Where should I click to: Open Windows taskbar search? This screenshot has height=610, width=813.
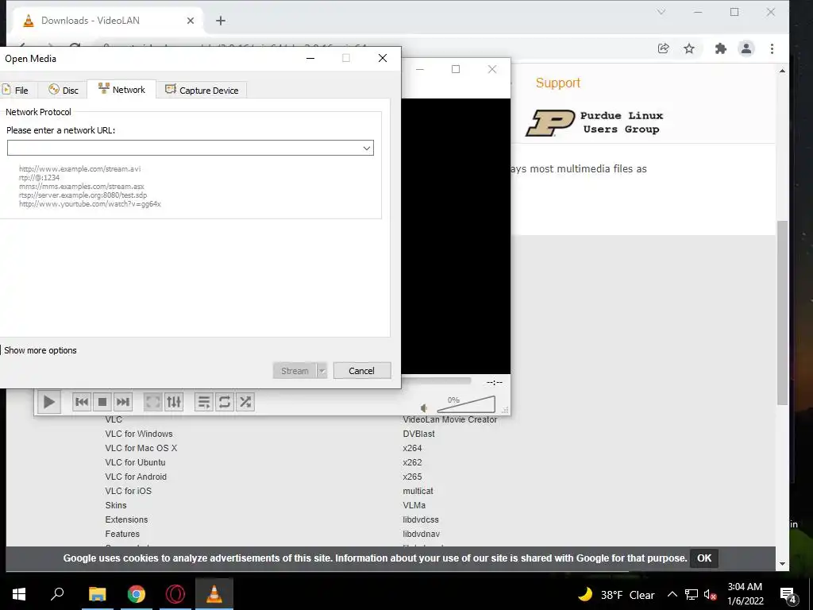[x=57, y=594]
